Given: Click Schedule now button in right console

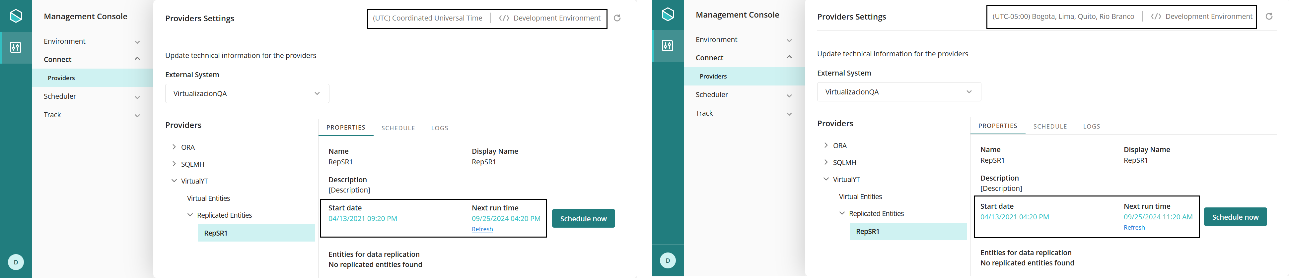Looking at the screenshot, I should click(x=1236, y=217).
